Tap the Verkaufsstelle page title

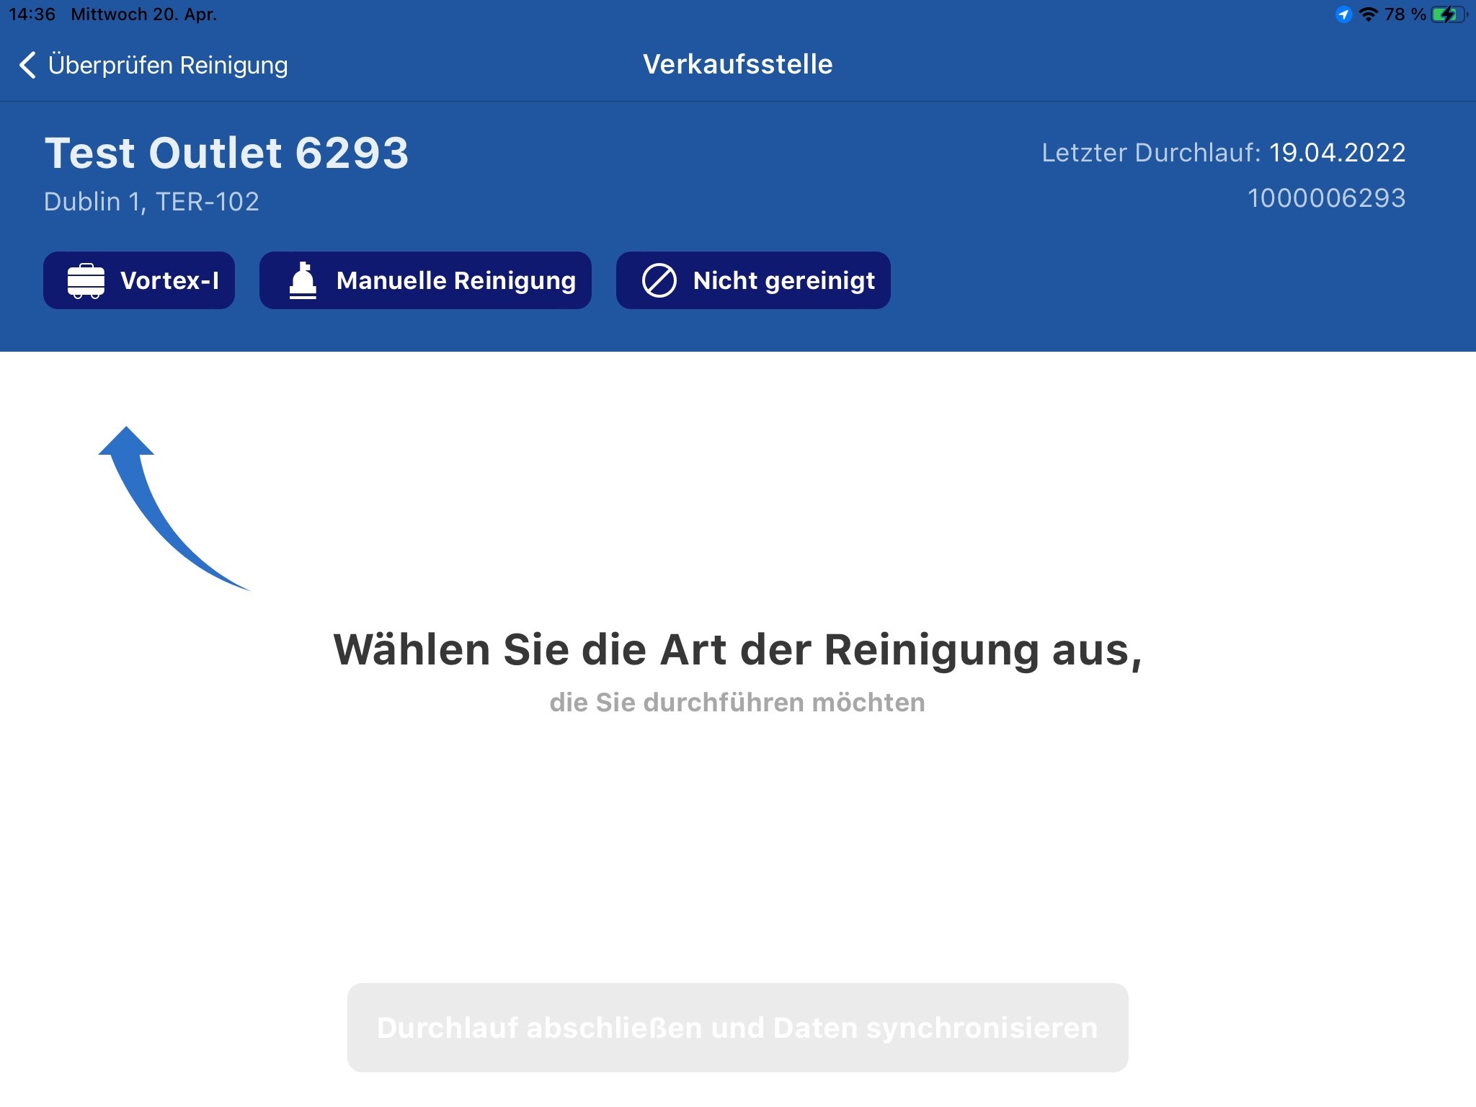click(737, 64)
